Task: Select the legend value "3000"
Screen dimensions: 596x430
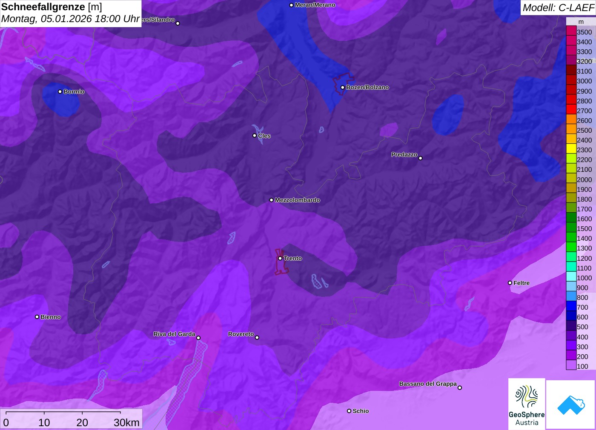Action: click(x=585, y=81)
